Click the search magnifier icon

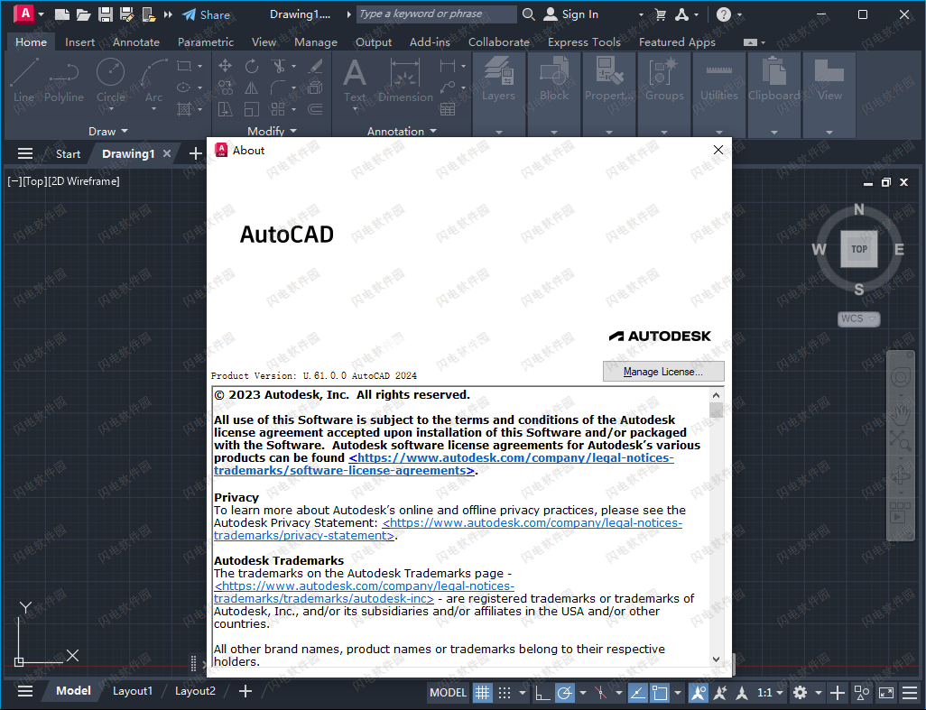529,14
